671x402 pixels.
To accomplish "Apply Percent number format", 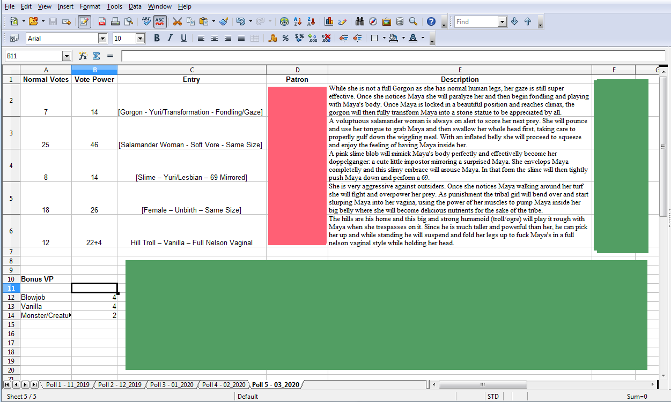I will [x=285, y=38].
